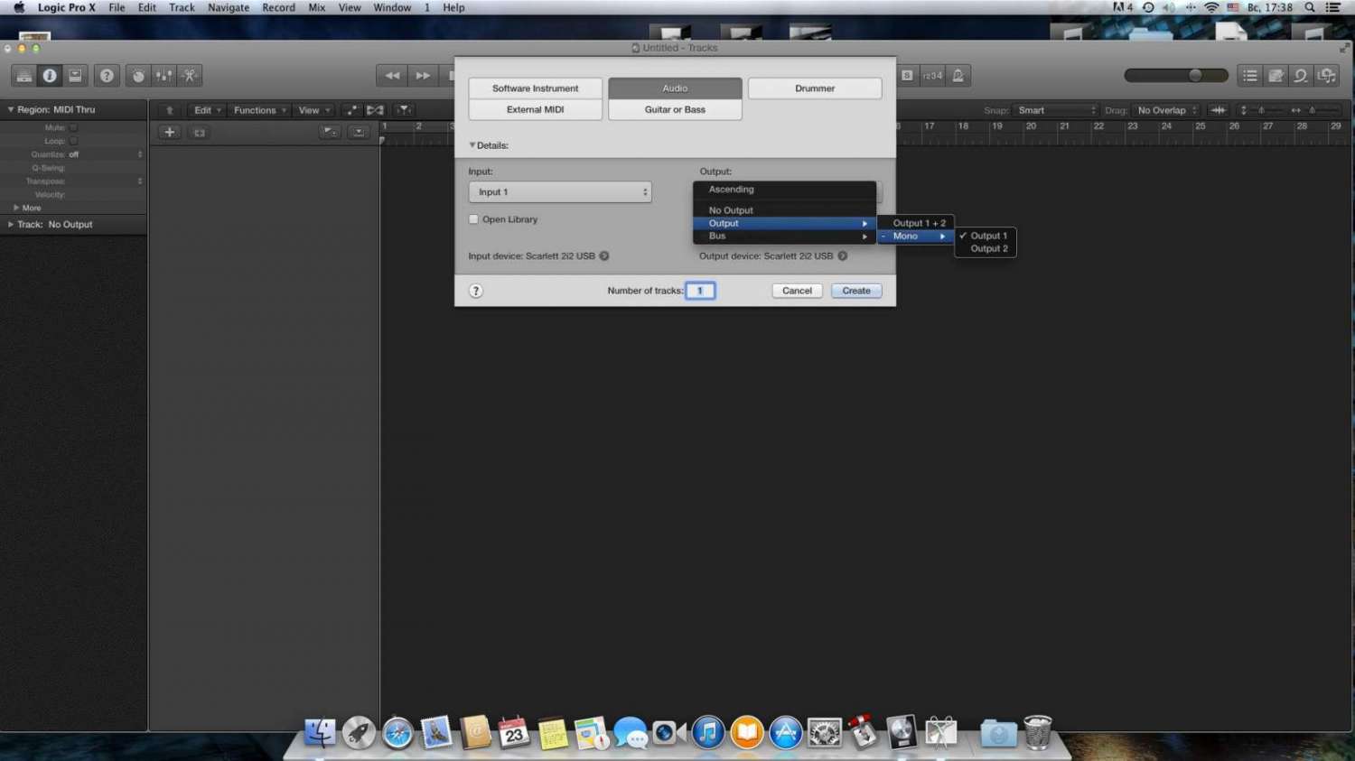Open the Editors scissors icon
1355x761 pixels.
pos(190,76)
